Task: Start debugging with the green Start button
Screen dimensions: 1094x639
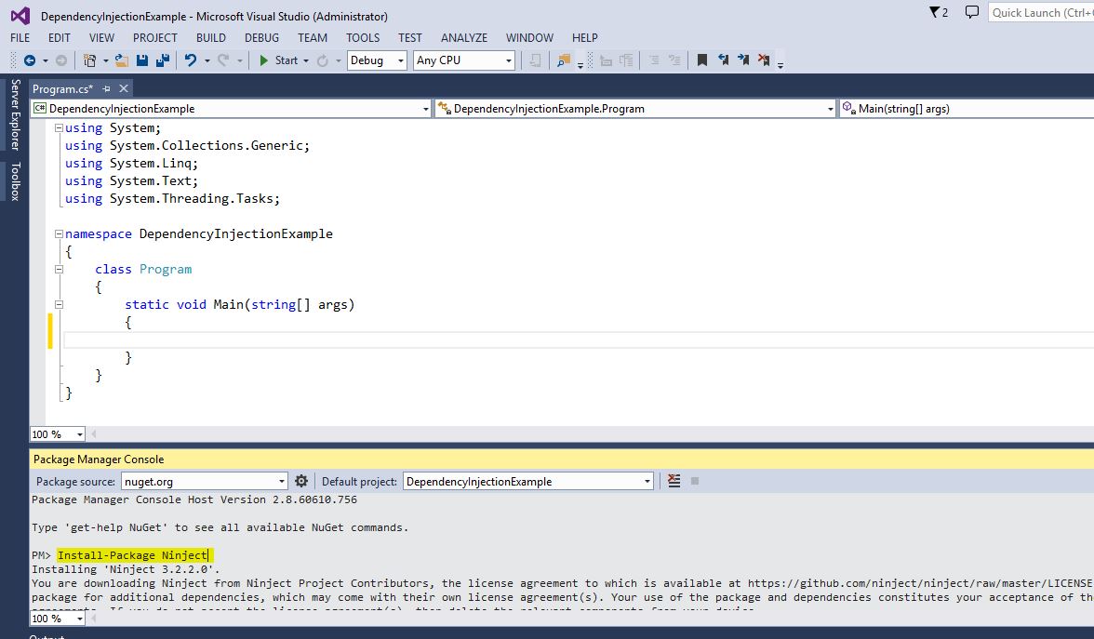Action: coord(263,60)
